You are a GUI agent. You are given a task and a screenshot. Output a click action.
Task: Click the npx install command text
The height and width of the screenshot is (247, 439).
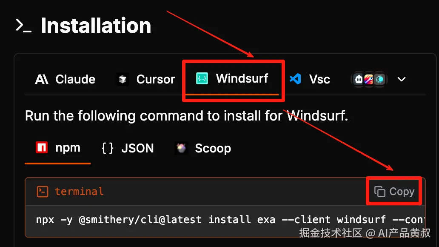[x=230, y=220]
